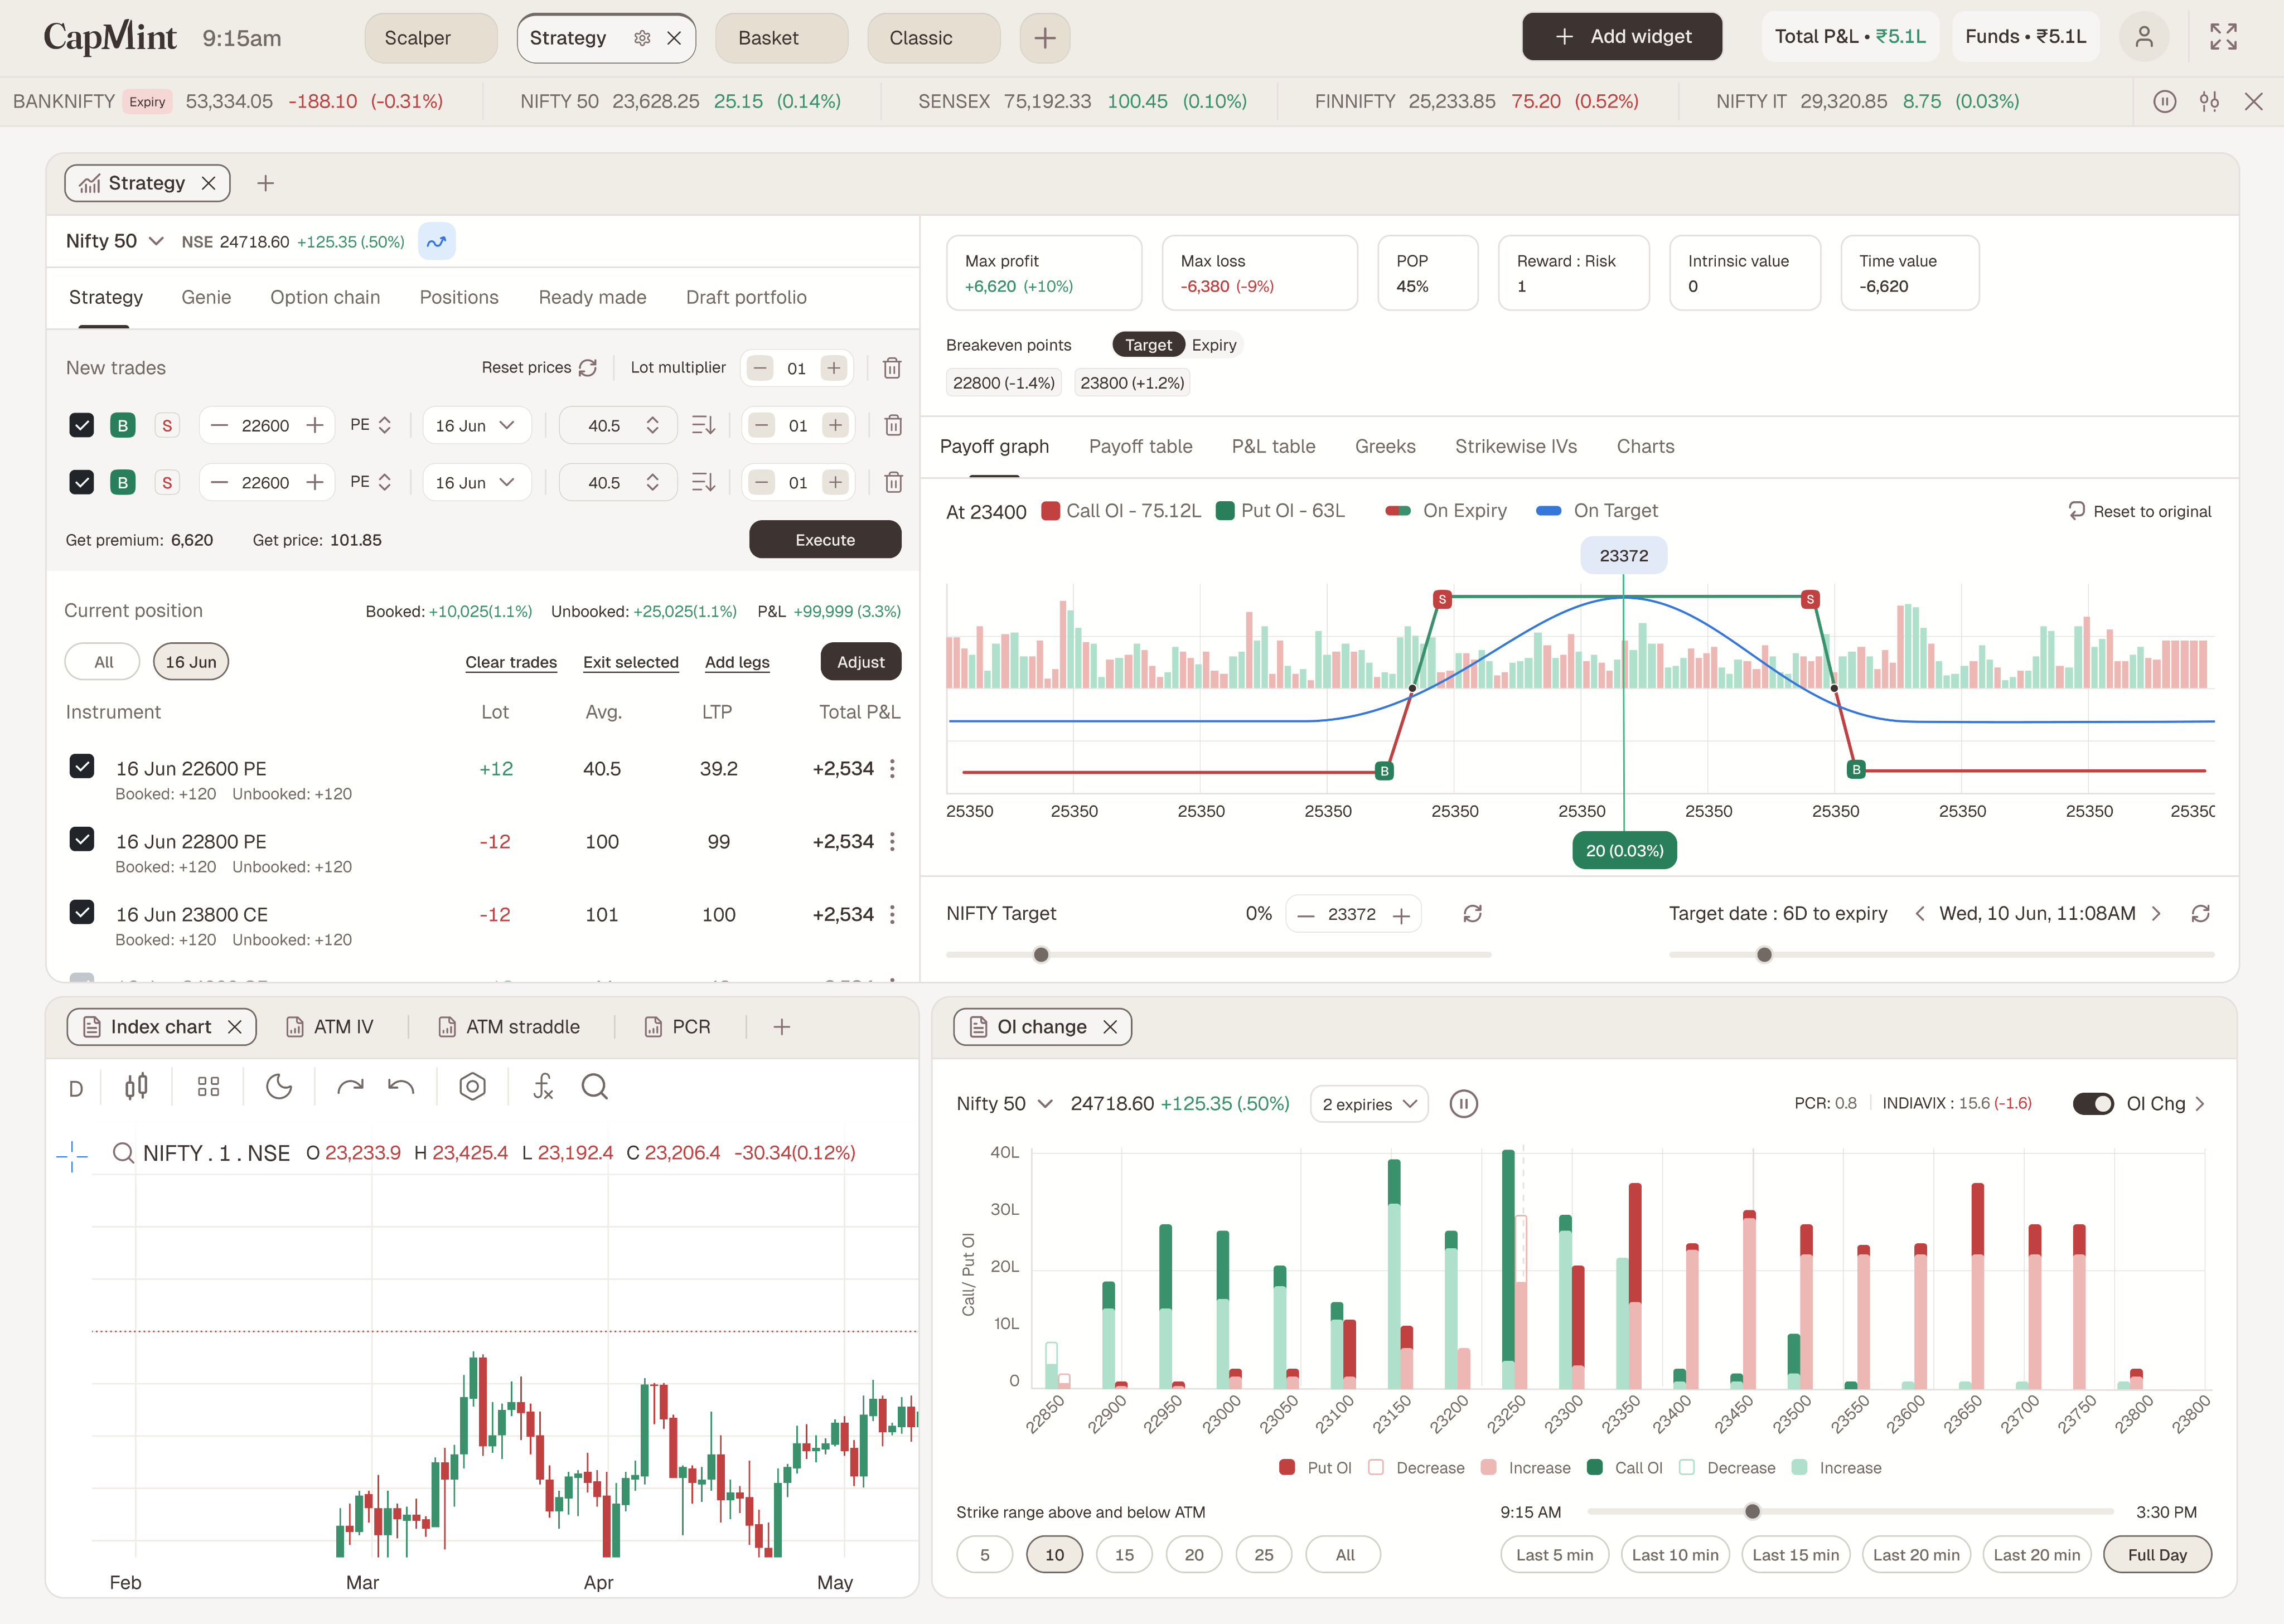
Task: Search symbol in chart toolbar
Action: pyautogui.click(x=595, y=1087)
